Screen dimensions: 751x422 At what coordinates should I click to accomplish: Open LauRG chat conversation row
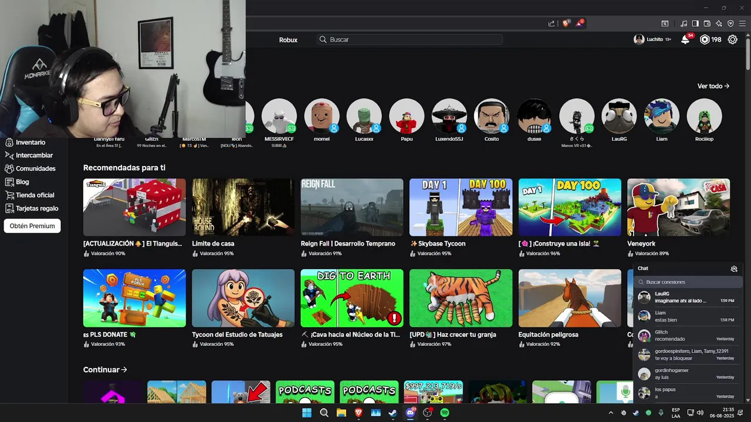point(686,297)
